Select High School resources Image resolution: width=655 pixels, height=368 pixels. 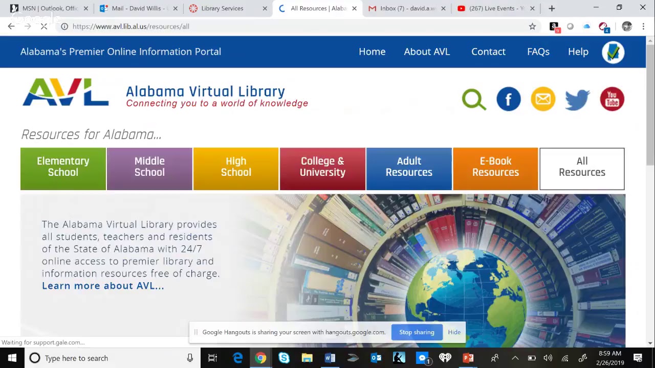click(x=236, y=169)
